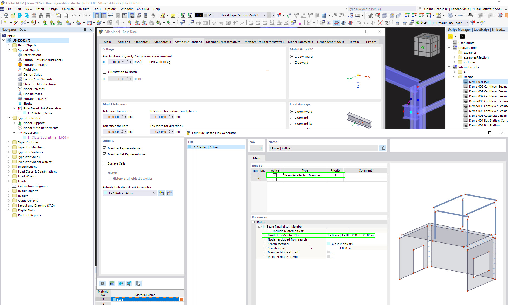Image resolution: width=508 pixels, height=305 pixels.
Task: Select local z upward radio button
Action: (x=292, y=118)
